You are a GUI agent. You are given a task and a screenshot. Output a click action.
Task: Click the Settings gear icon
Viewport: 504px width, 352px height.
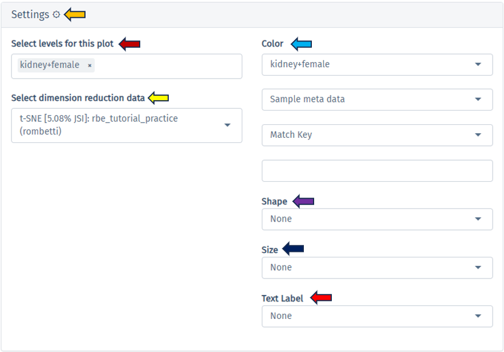pos(56,15)
